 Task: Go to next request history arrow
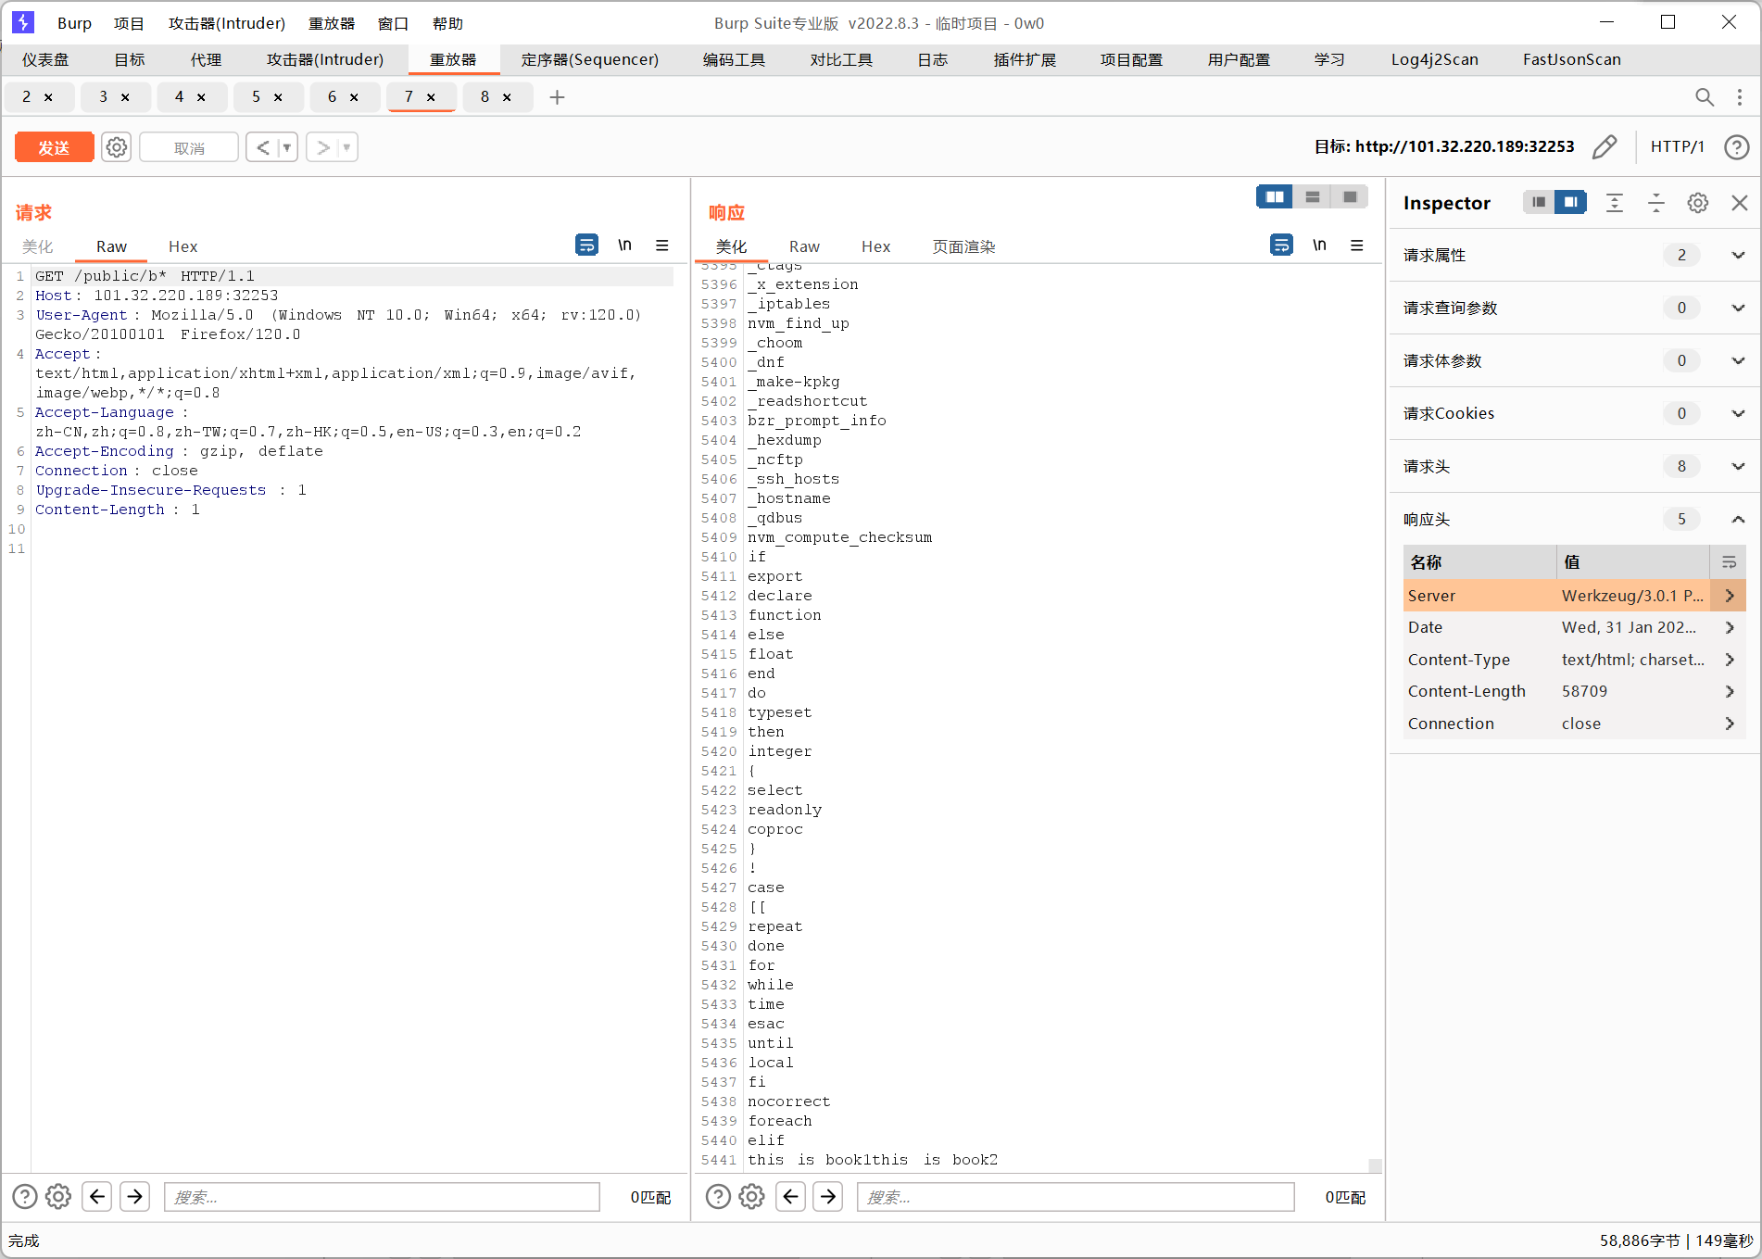click(322, 147)
